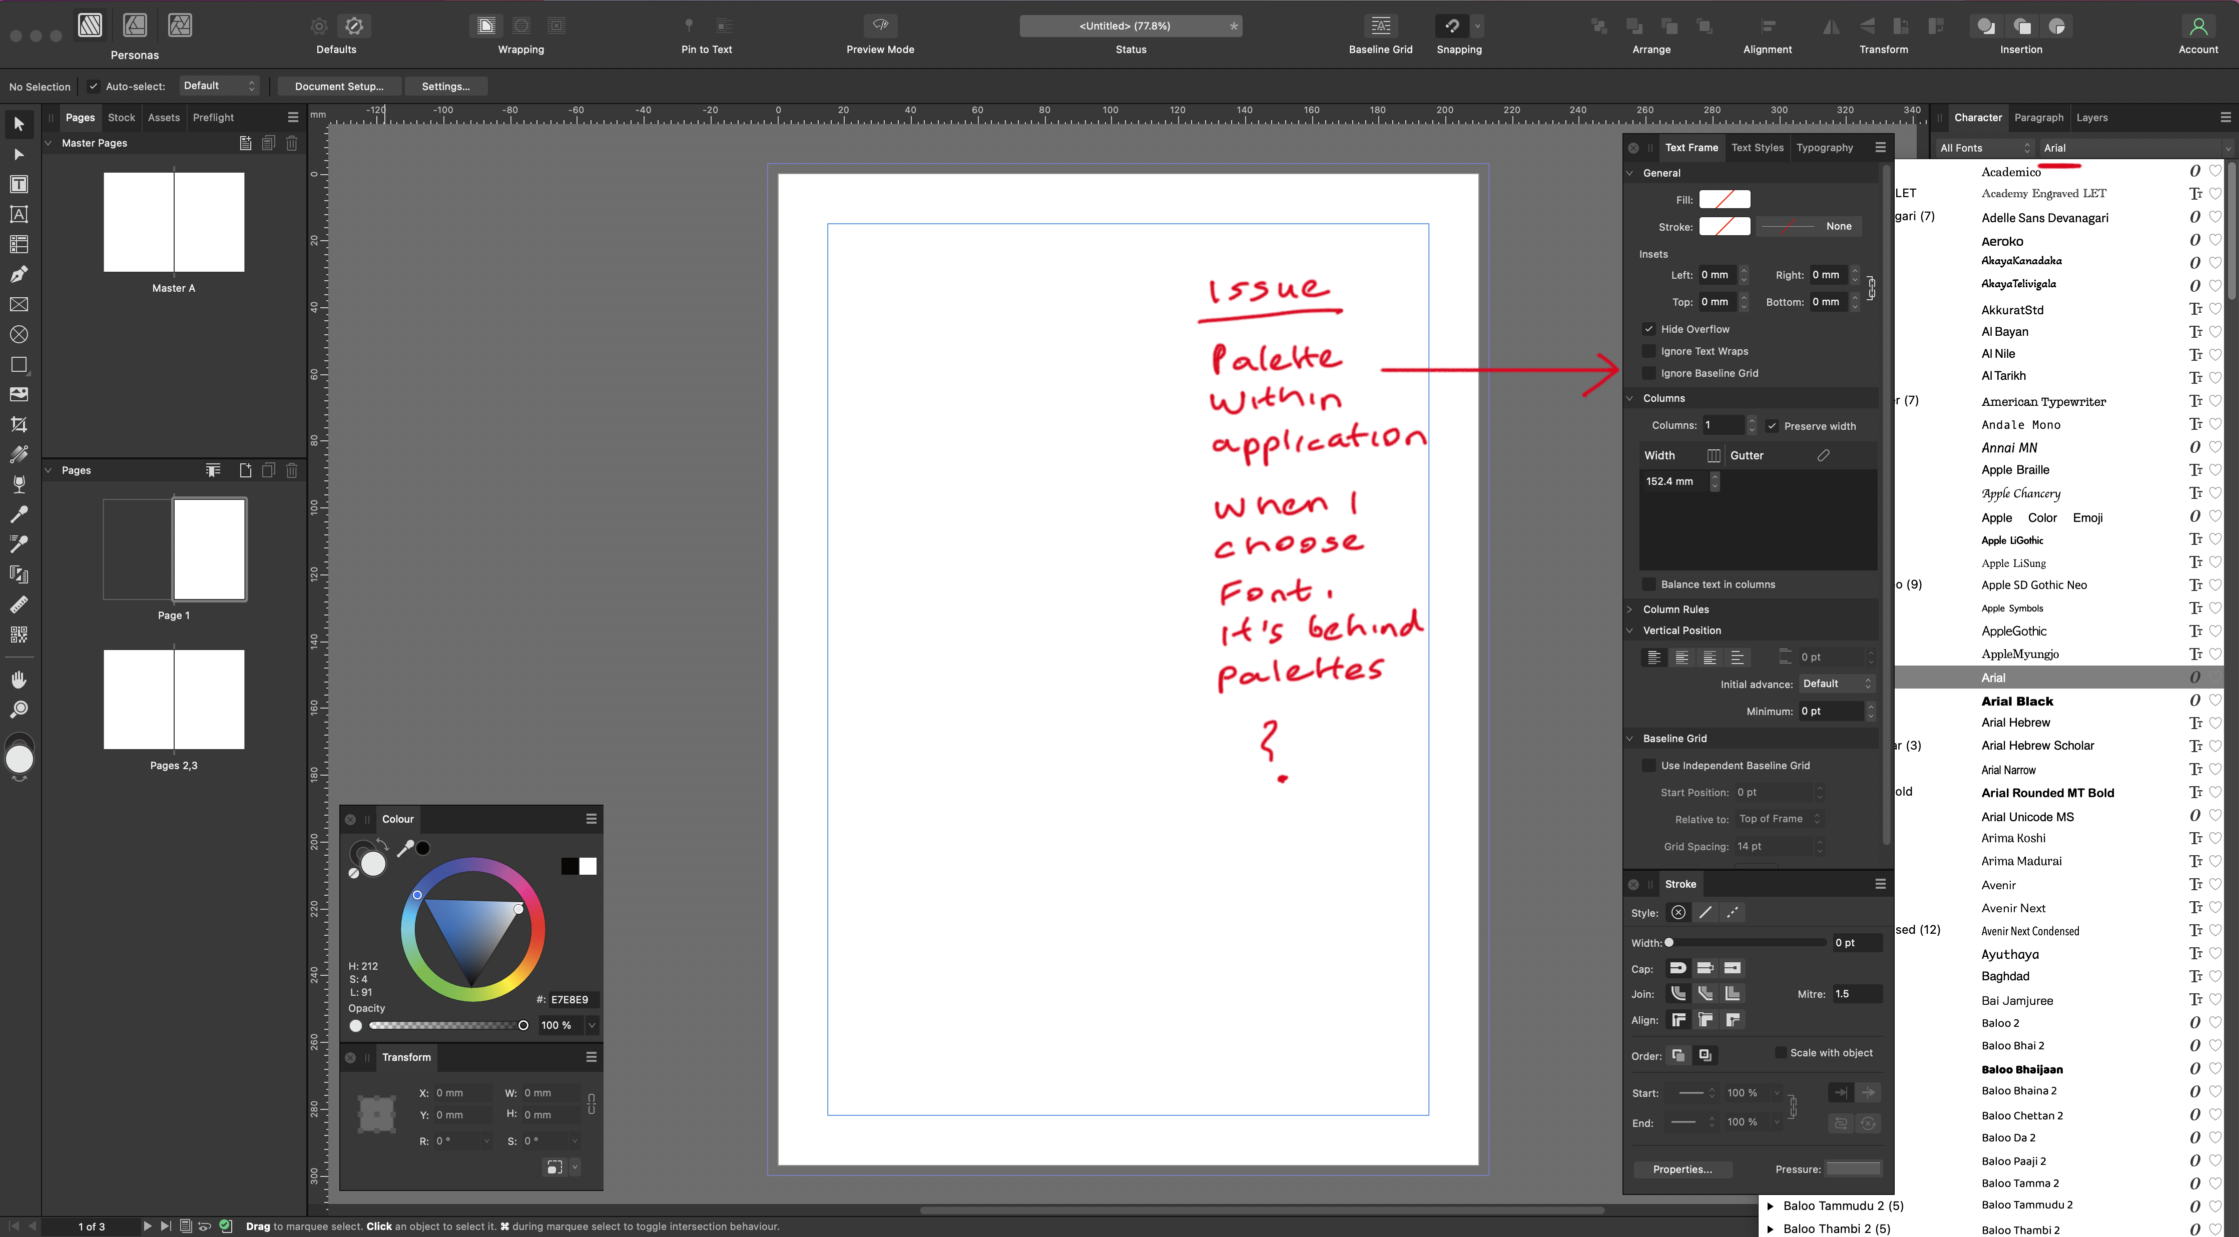The image size is (2239, 1237).
Task: Uncheck Hide Overflow checkbox
Action: tap(1648, 329)
